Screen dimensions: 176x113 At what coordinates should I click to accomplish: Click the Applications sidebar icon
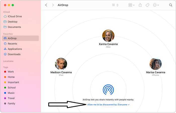5,49
